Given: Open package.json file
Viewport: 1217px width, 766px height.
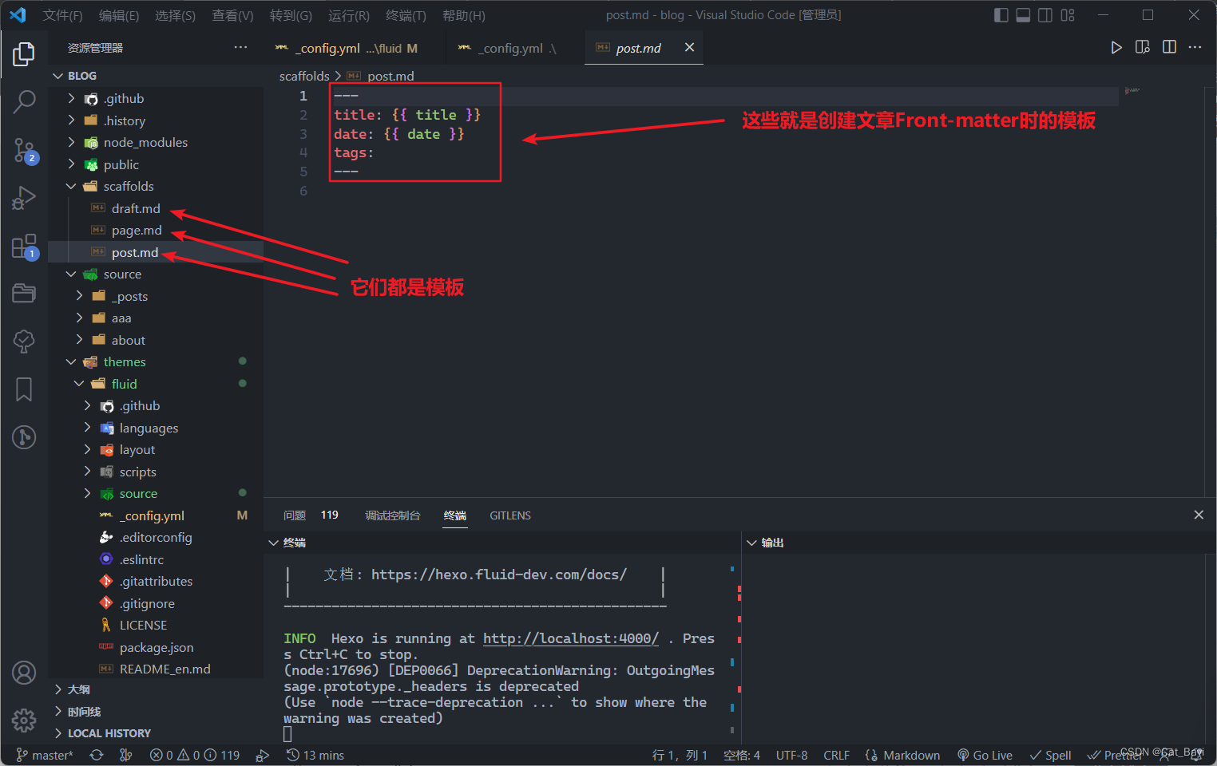Looking at the screenshot, I should click(156, 647).
